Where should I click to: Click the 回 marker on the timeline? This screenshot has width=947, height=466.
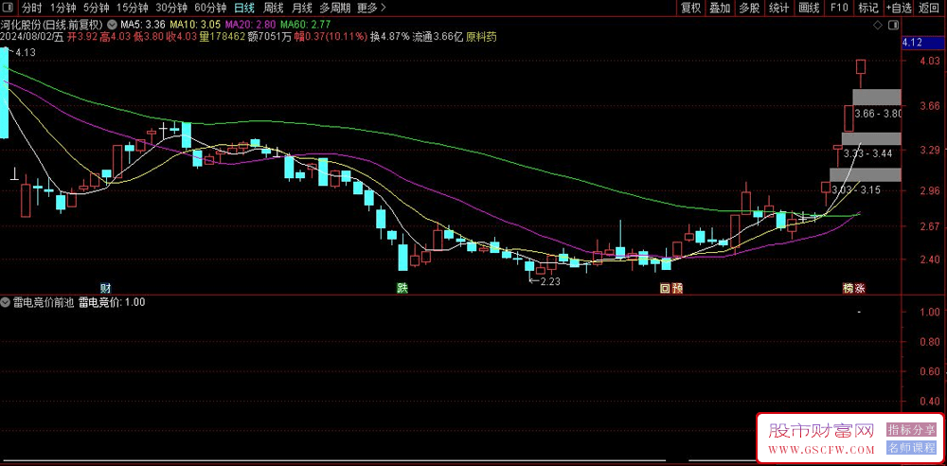(665, 288)
